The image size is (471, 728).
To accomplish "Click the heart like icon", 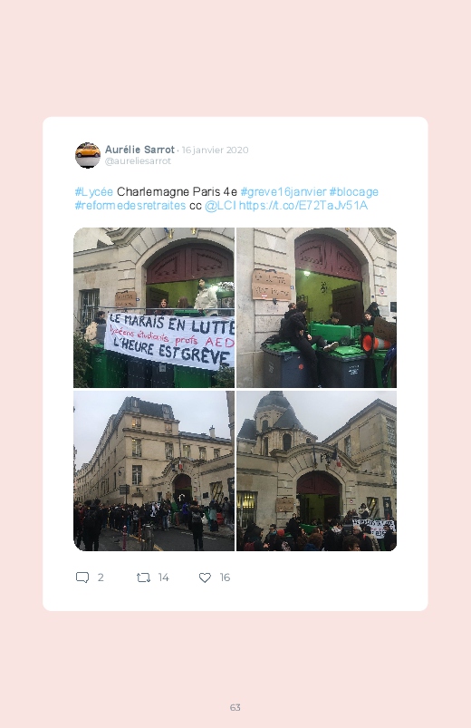I will 205,578.
